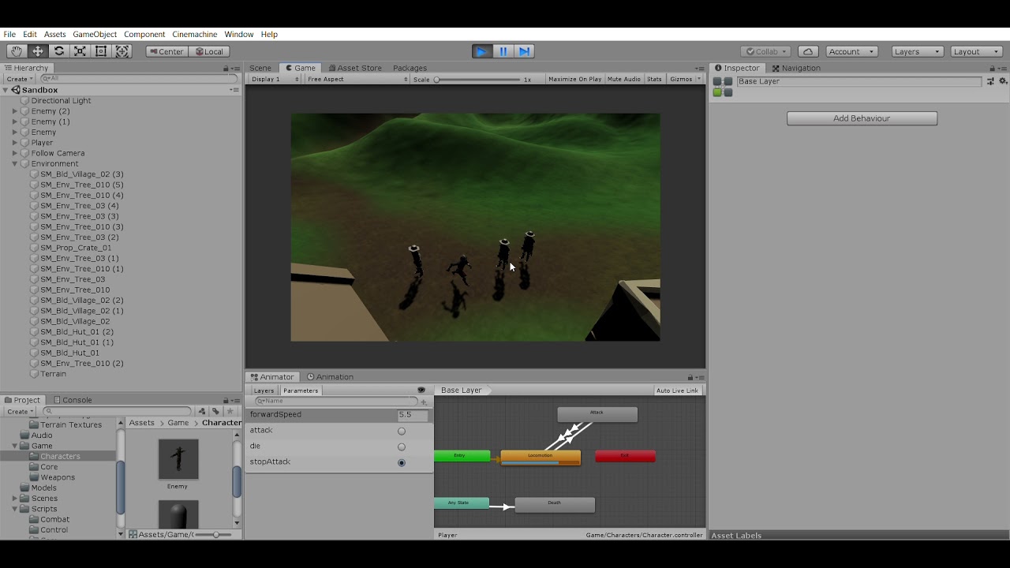Open the Display 1 dropdown

tap(275, 79)
